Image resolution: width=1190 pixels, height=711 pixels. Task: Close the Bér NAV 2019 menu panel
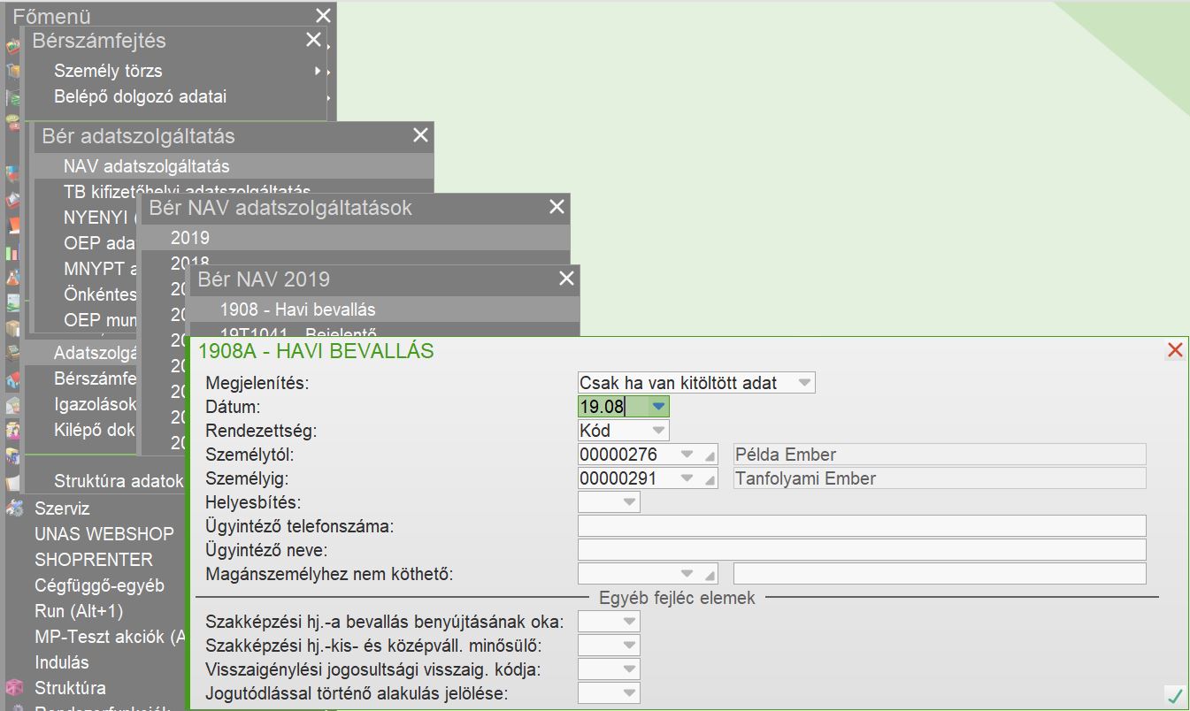click(567, 279)
